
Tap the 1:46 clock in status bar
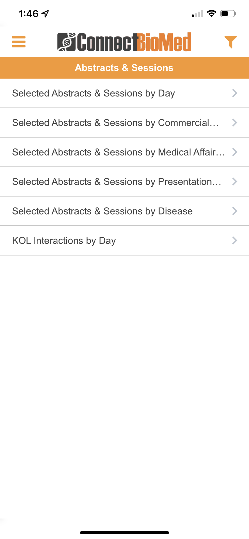pos(29,13)
